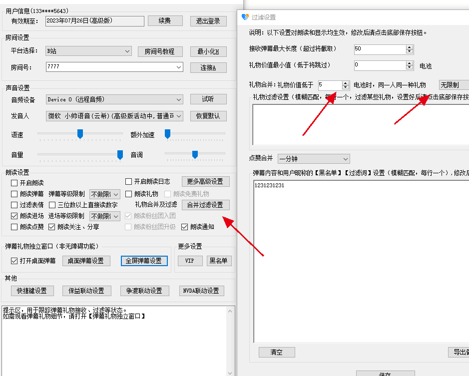The image size is (469, 376).
Task: Click the 有效期至 date field
Action: 95,21
